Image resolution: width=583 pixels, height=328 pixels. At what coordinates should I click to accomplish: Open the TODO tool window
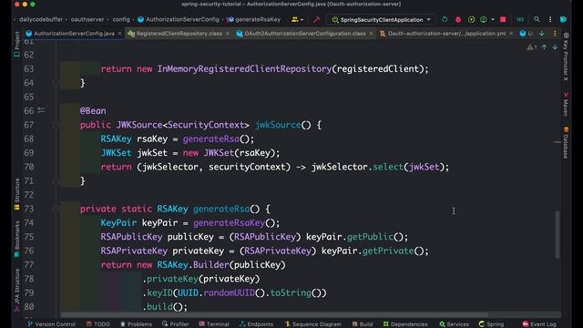pyautogui.click(x=98, y=324)
